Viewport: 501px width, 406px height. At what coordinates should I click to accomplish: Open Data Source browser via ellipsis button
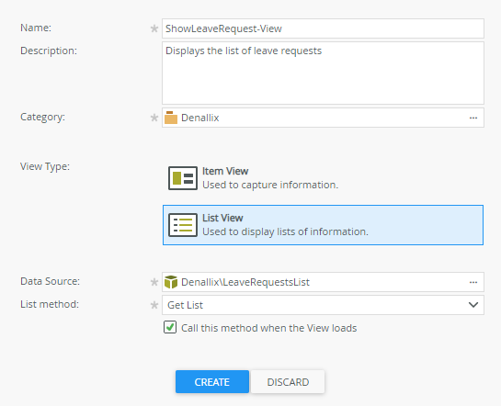click(x=473, y=282)
